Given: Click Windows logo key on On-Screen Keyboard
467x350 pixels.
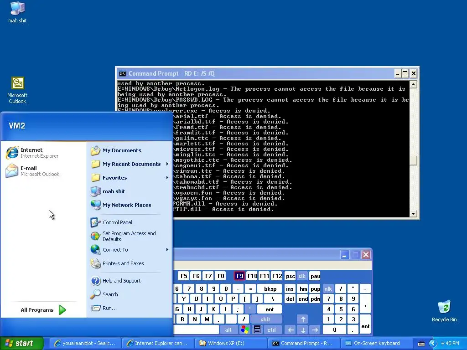Looking at the screenshot, I should coord(245,329).
